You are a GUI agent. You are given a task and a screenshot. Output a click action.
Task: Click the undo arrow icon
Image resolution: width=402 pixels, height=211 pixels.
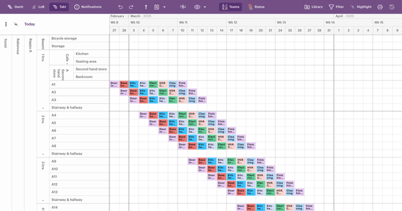coord(120,7)
